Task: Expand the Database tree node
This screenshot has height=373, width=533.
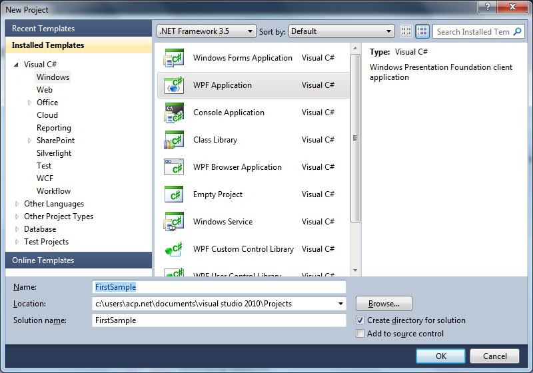Action: pyautogui.click(x=17, y=229)
